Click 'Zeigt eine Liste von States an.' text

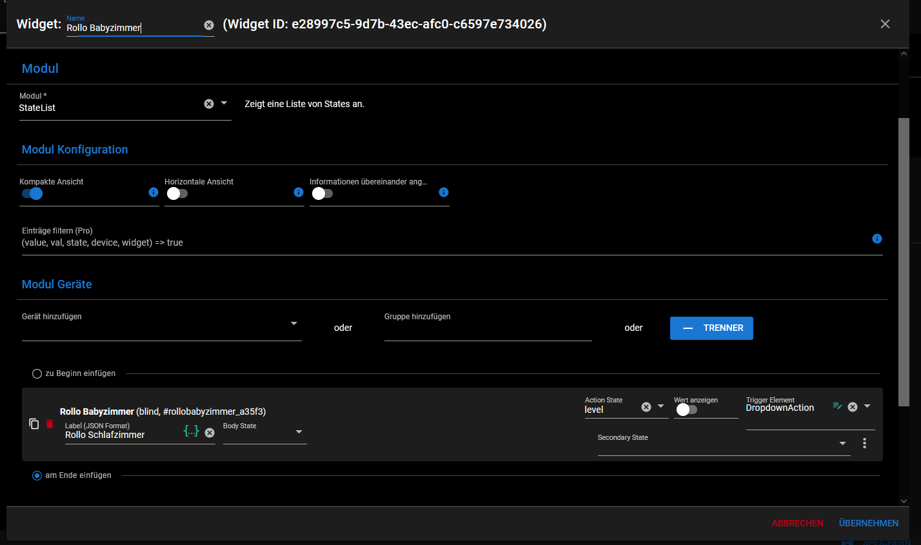[x=304, y=104]
